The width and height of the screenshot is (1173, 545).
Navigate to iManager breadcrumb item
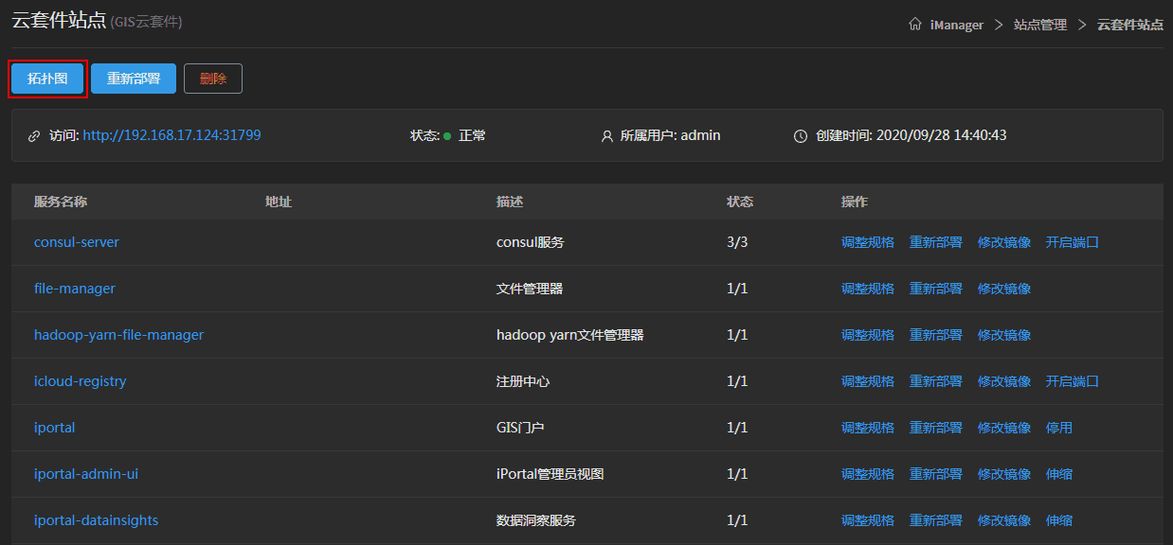pos(957,25)
